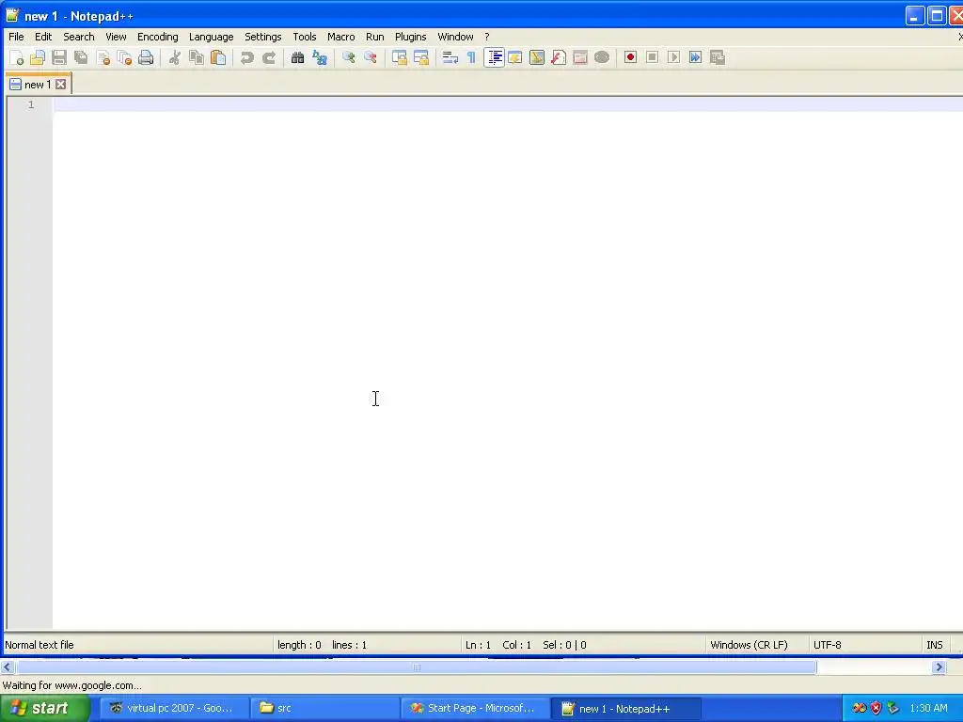963x722 pixels.
Task: Toggle synchronize vertical scrolling icon
Action: pos(399,57)
